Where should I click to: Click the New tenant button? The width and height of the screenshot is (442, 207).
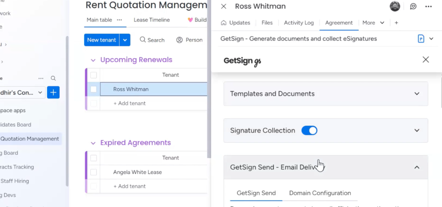coord(102,40)
